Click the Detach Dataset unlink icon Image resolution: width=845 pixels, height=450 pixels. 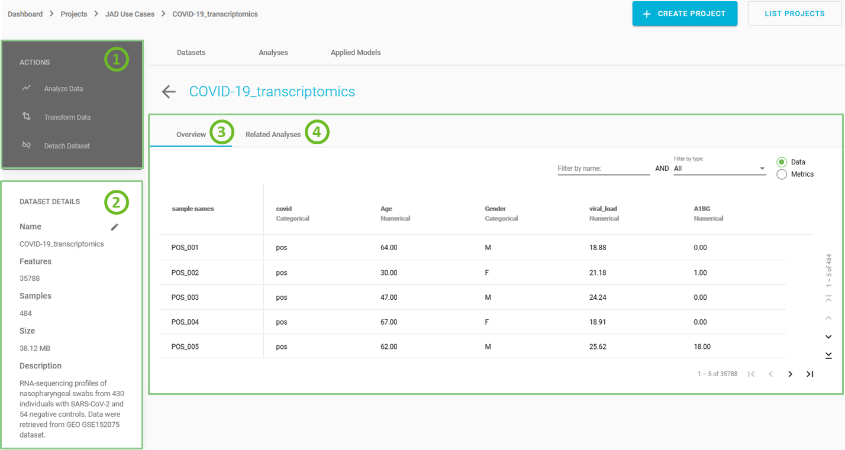[x=27, y=145]
